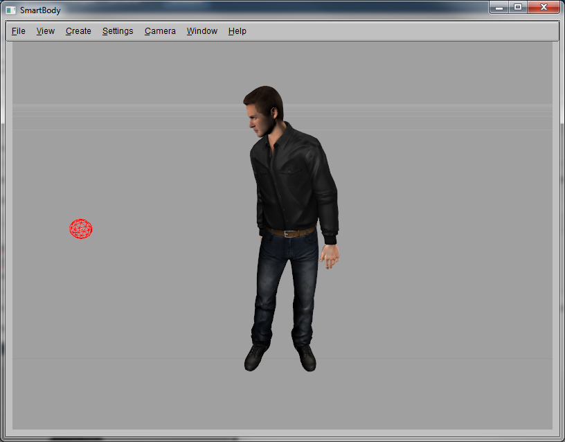Image resolution: width=565 pixels, height=442 pixels.
Task: Select the red wireframe sphere object
Action: pos(81,229)
